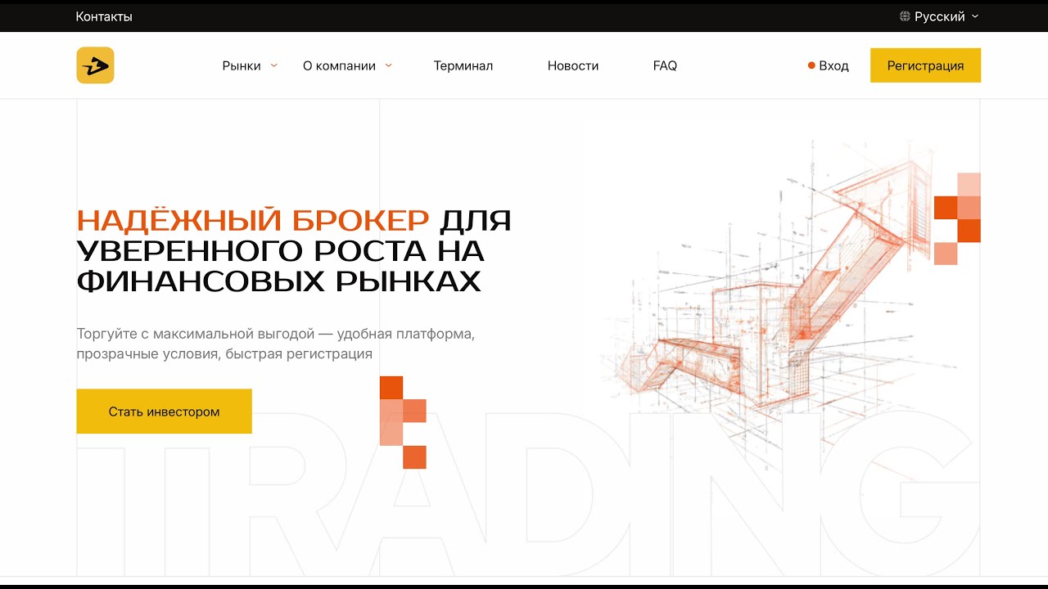Screen dimensions: 1048x589
Task: Open the Рынки menu item
Action: pyautogui.click(x=242, y=66)
